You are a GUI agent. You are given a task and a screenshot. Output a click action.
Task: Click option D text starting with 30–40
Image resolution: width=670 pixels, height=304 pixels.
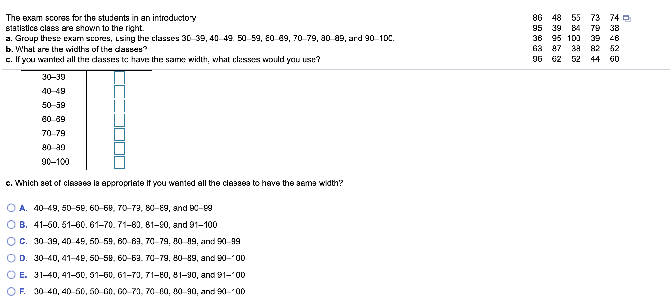[140, 258]
